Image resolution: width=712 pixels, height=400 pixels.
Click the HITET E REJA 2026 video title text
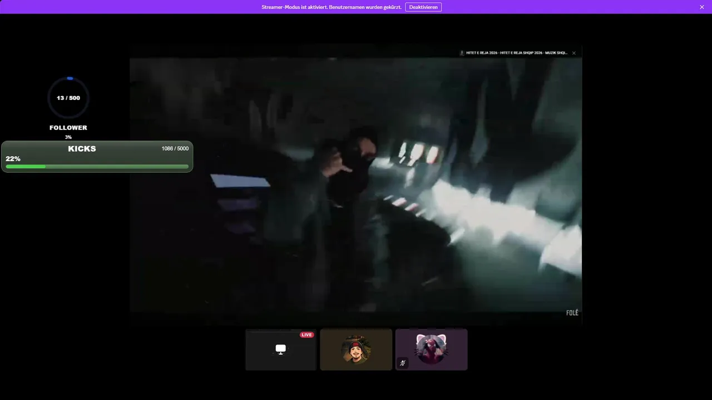pyautogui.click(x=517, y=53)
